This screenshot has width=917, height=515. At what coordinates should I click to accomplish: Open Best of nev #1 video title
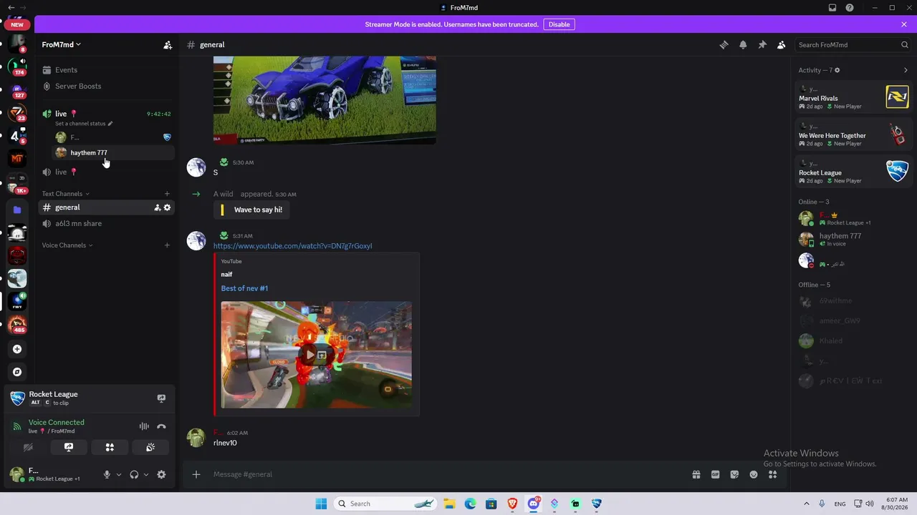[x=244, y=288]
